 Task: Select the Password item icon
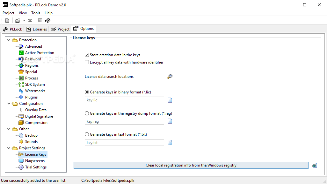click(x=21, y=59)
